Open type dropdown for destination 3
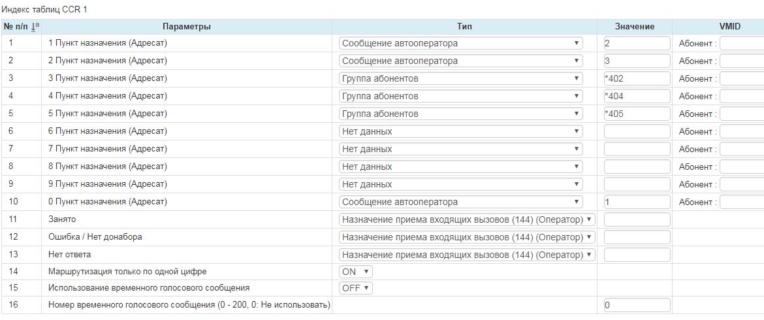The width and height of the screenshot is (764, 320). coord(460,78)
